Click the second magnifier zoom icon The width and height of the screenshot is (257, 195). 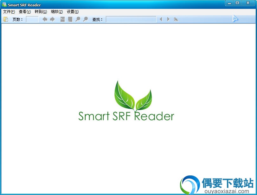coord(85,19)
